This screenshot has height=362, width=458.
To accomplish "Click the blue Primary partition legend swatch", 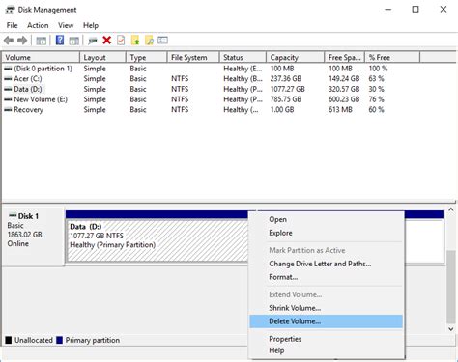I will [x=59, y=340].
